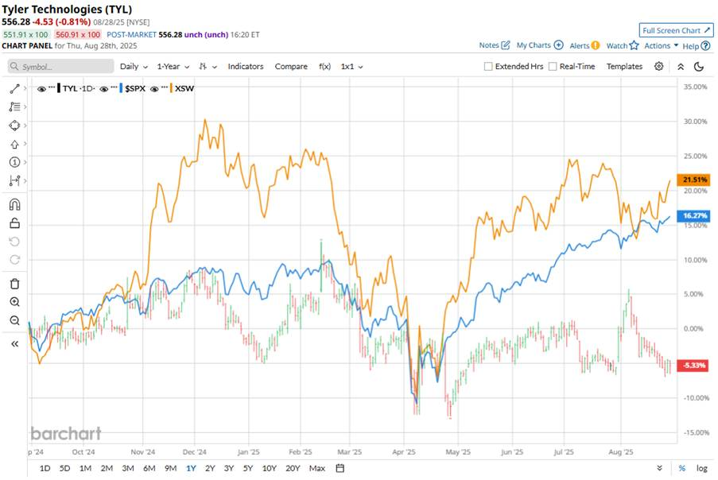Zoom out of the chart

tap(14, 320)
